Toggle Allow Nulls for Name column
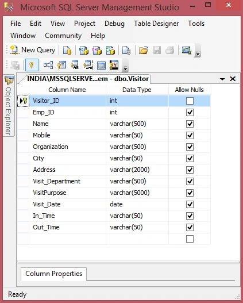 coord(190,124)
